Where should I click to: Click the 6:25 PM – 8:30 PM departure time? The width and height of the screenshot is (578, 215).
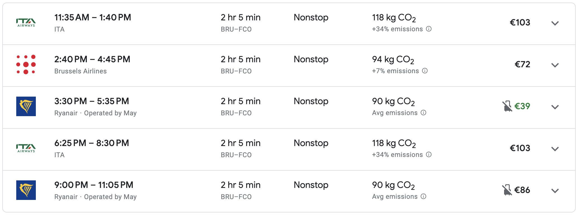click(x=92, y=143)
